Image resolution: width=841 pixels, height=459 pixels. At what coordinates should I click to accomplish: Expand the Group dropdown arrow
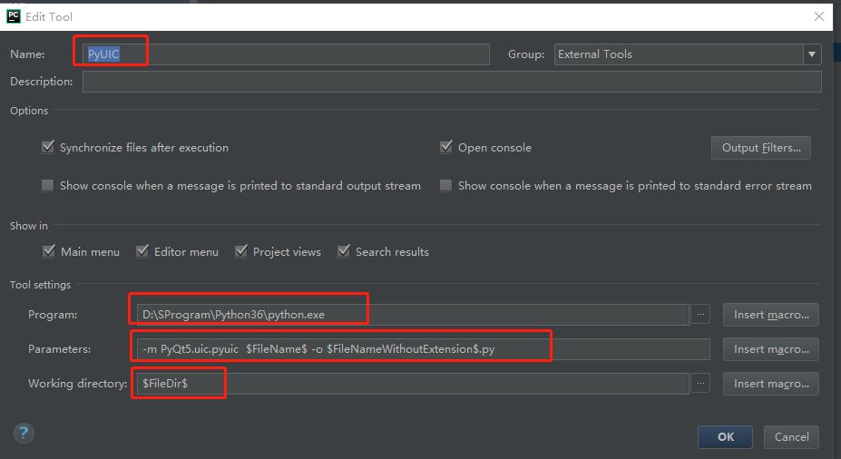[x=811, y=54]
